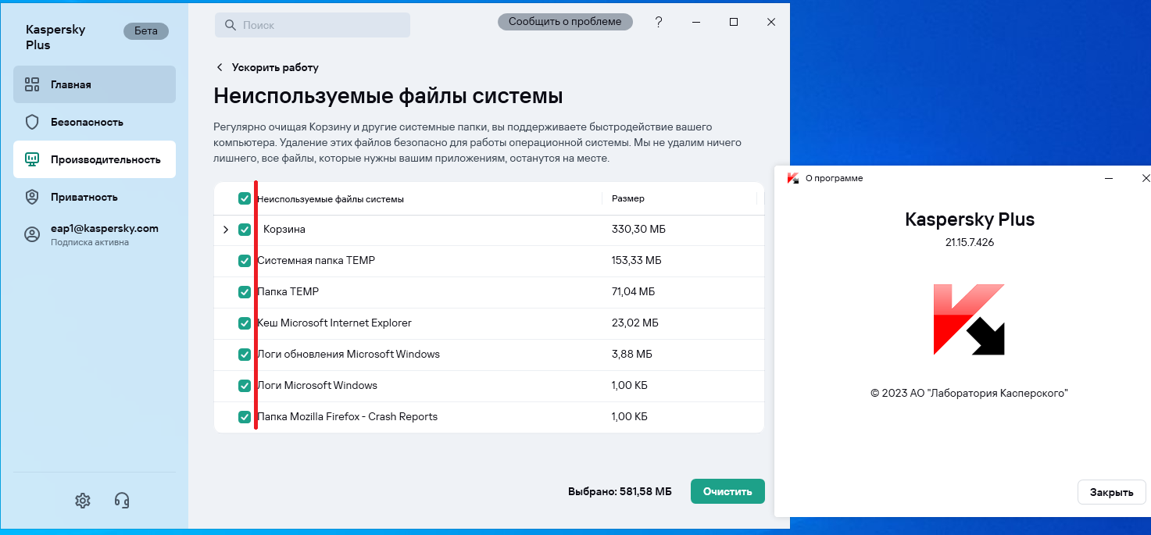Go back via Ускорить работу chevron
This screenshot has height=535, width=1151.
coord(220,67)
